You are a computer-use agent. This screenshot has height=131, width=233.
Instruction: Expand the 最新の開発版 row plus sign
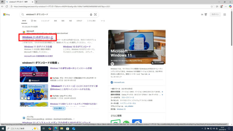click(162, 95)
